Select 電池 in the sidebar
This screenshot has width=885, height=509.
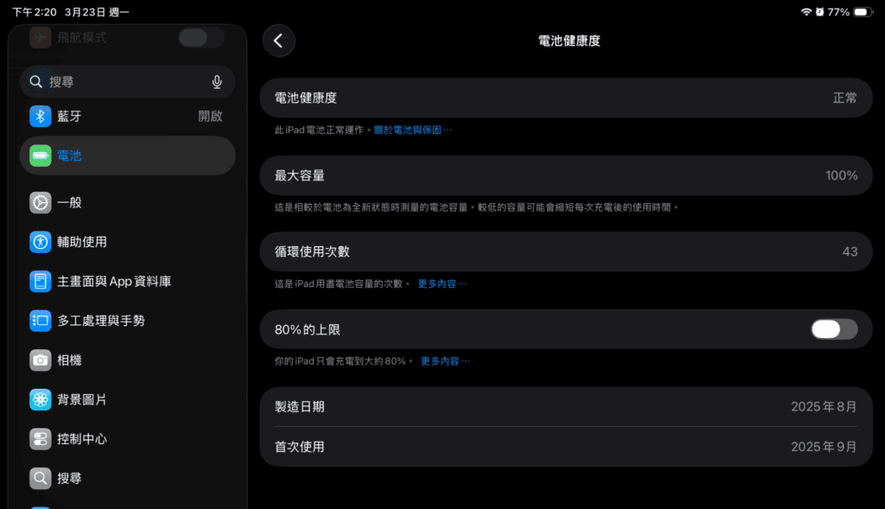128,156
